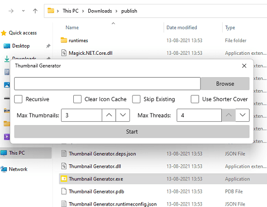Screen dimensions: 267x207
Task: Select Network in the navigation pane
Action: click(x=18, y=169)
